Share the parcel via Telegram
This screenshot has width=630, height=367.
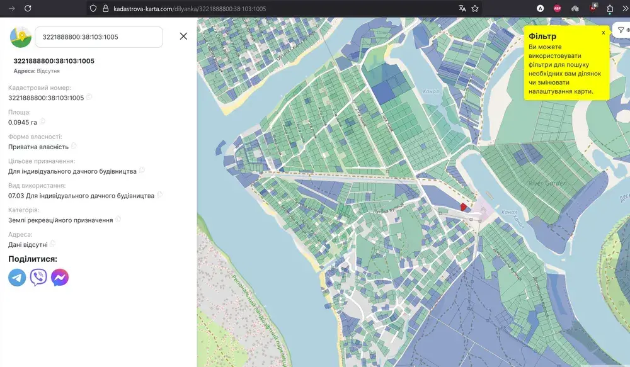pos(17,278)
